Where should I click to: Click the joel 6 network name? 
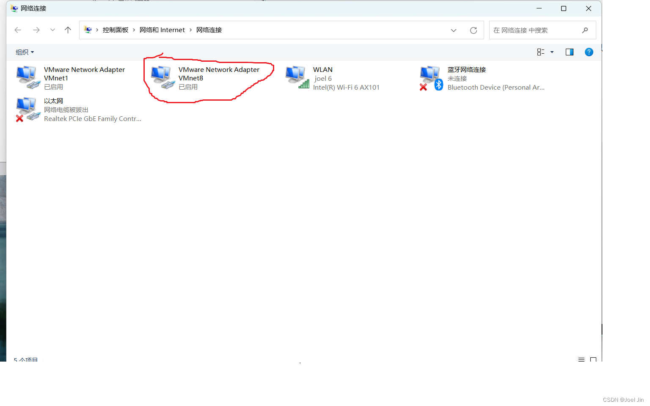pyautogui.click(x=323, y=79)
